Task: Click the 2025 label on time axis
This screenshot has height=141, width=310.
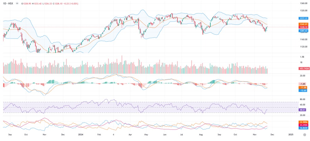Action: point(291,134)
